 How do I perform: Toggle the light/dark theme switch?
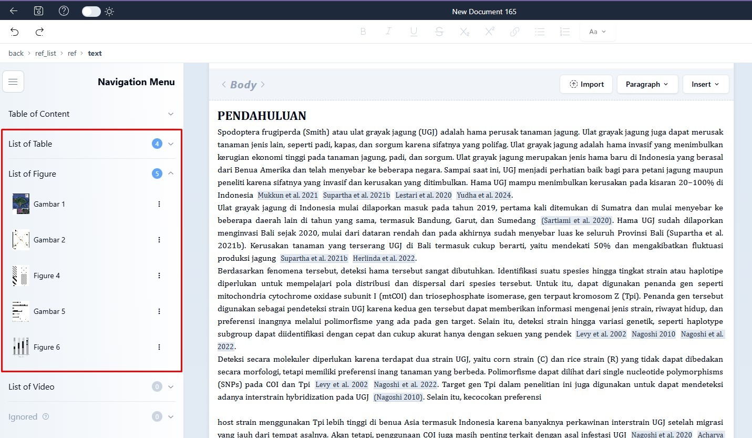pyautogui.click(x=91, y=11)
